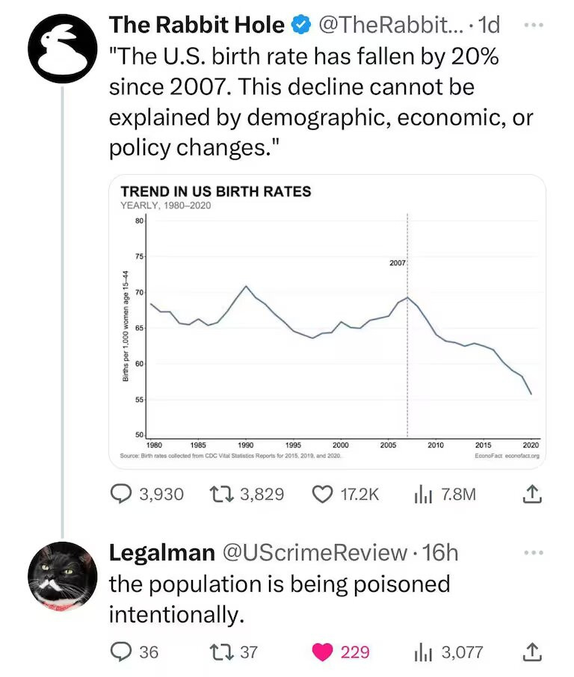Share The Rabbit Hole post
Viewport: 574px width, 677px height.
click(528, 495)
